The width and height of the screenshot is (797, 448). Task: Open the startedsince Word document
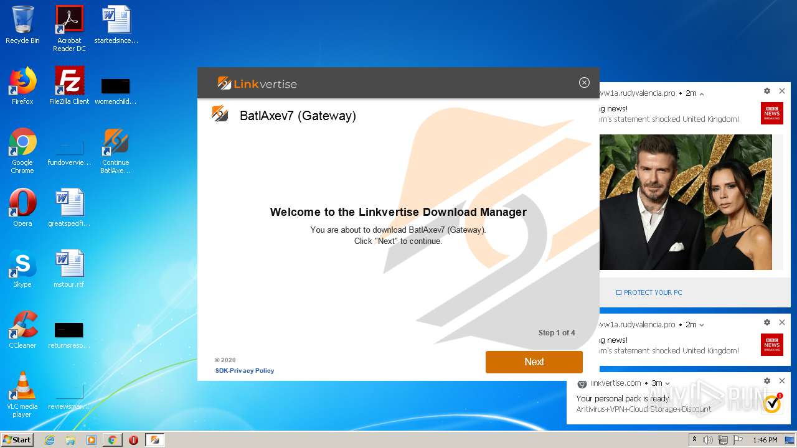[116, 25]
